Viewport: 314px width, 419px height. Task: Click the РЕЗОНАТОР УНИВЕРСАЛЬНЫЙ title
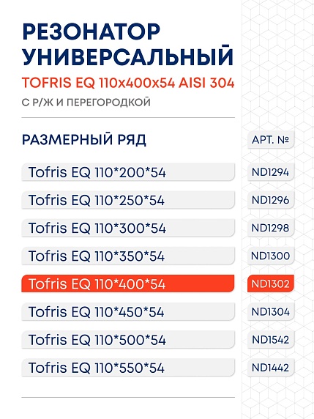[x=127, y=45]
